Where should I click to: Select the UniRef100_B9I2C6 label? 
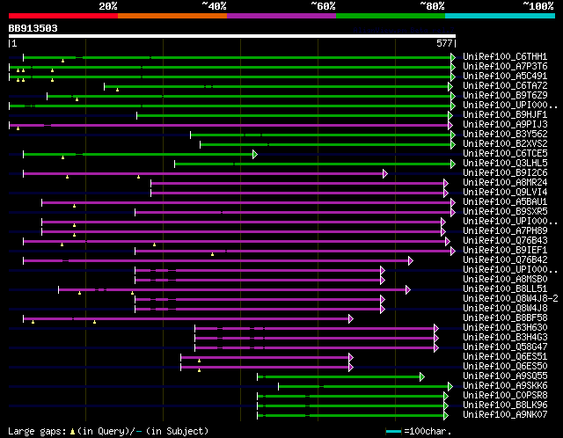tap(505, 173)
